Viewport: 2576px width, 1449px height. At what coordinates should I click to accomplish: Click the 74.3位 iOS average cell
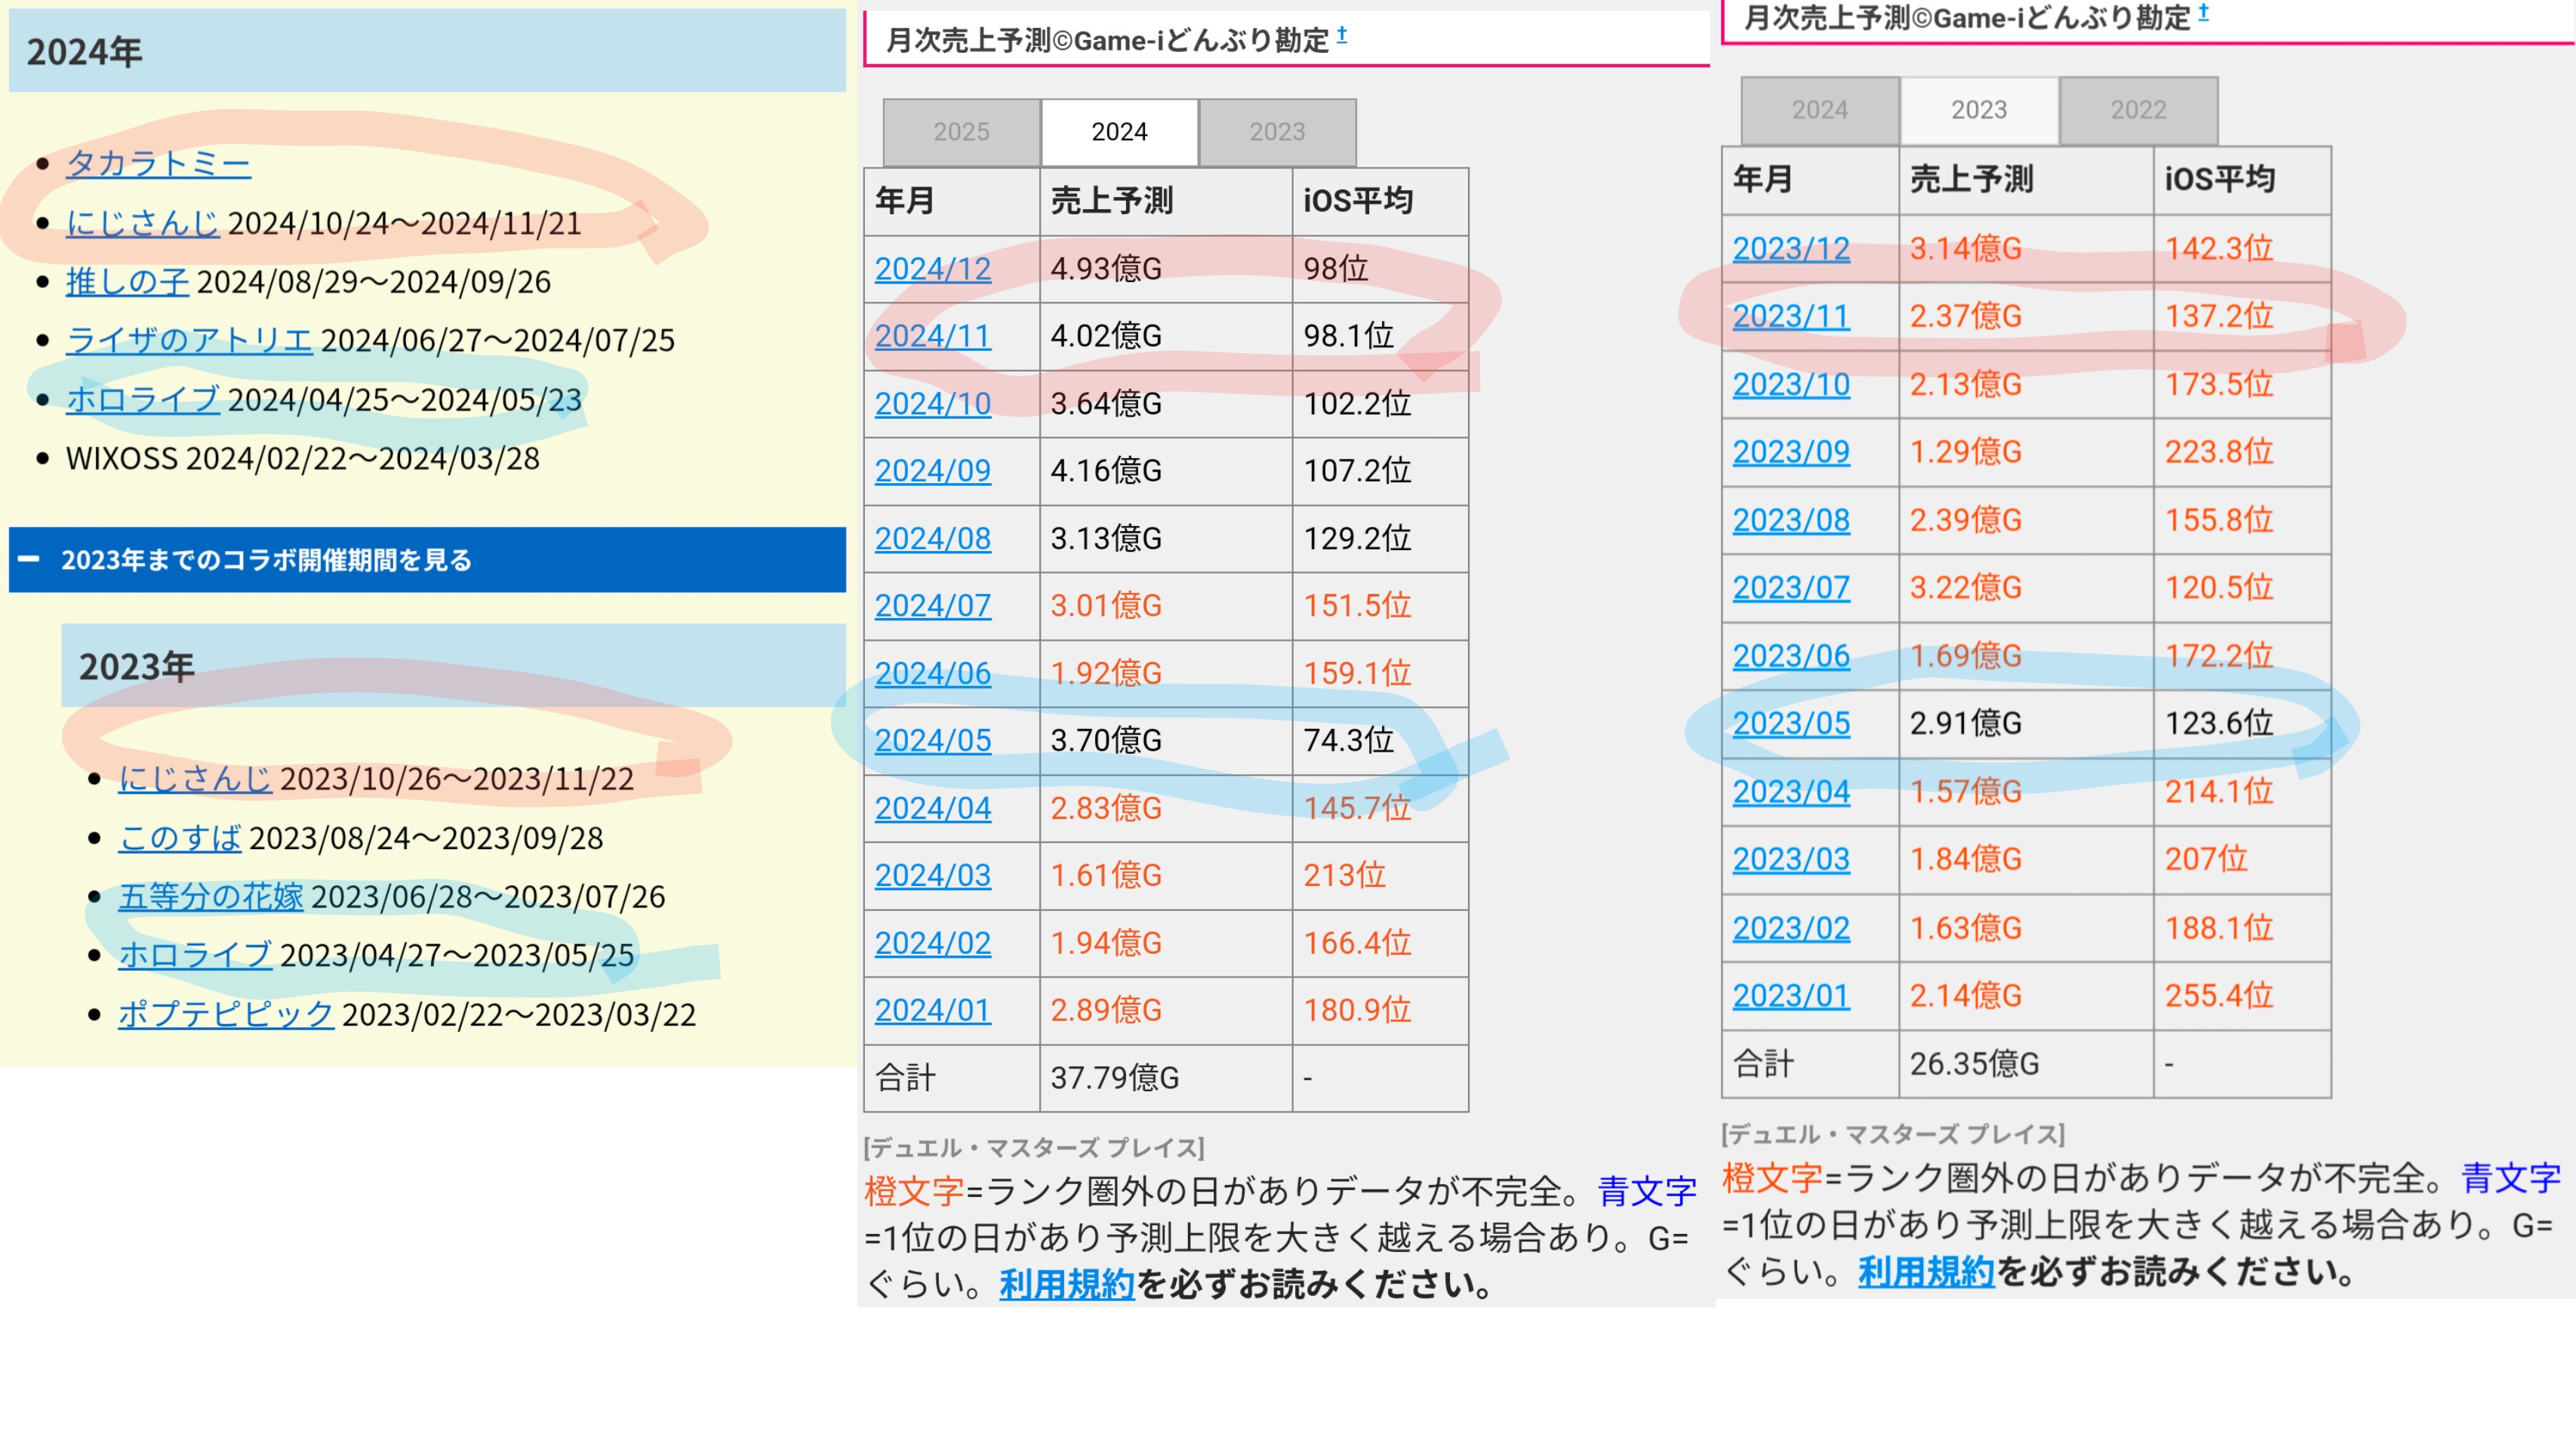coord(1380,741)
